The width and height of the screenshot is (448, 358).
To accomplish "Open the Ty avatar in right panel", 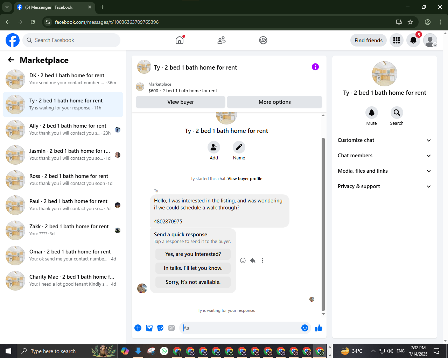I will [385, 74].
